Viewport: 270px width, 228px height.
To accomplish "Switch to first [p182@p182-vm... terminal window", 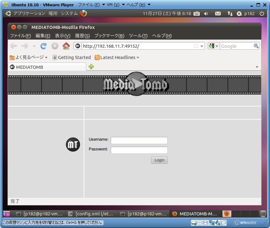I will 39,214.
